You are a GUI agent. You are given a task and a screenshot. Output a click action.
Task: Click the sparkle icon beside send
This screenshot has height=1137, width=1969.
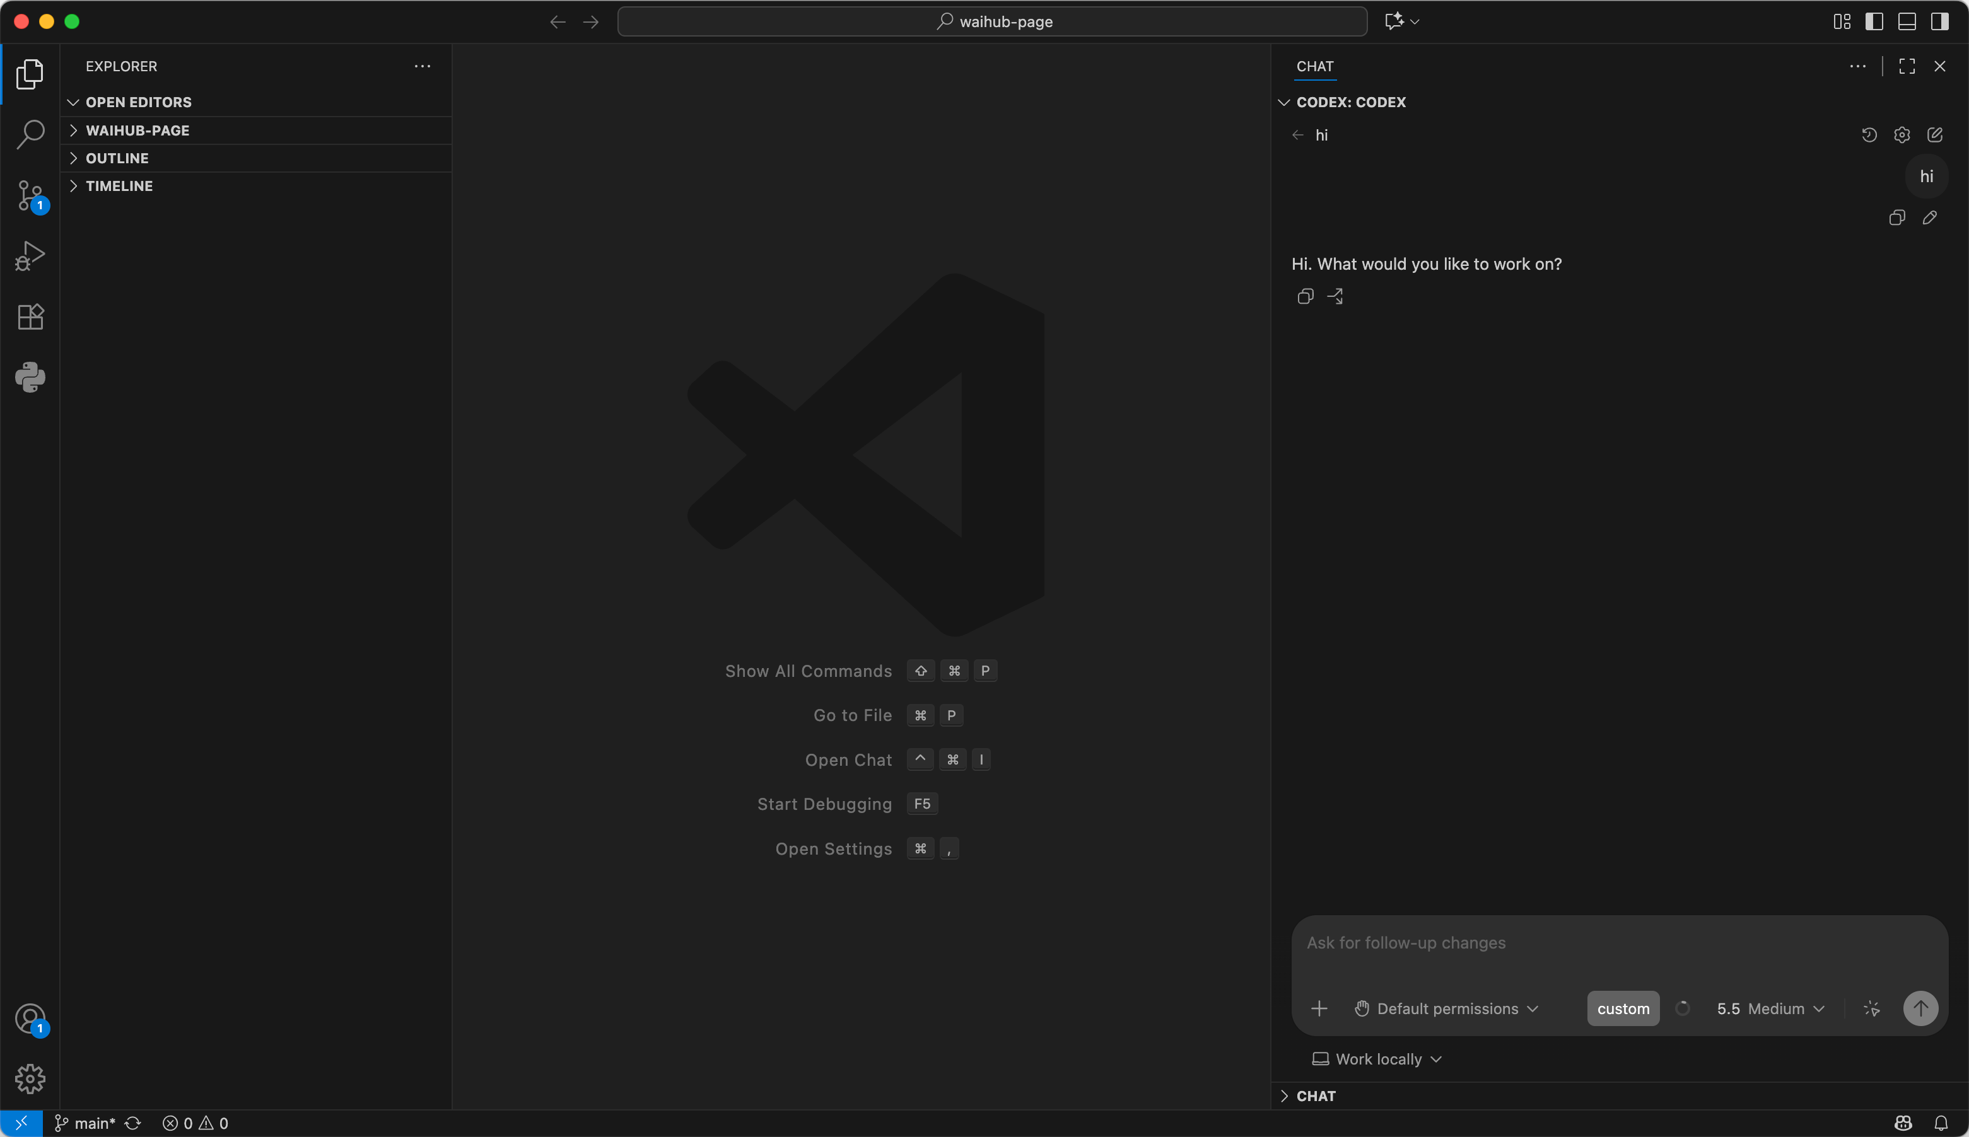[1871, 1008]
